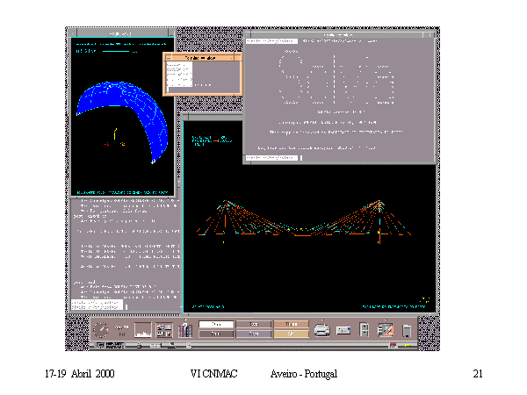527x395 pixels.
Task: Expand the subpanel arrow above the help icon
Action: [185, 320]
